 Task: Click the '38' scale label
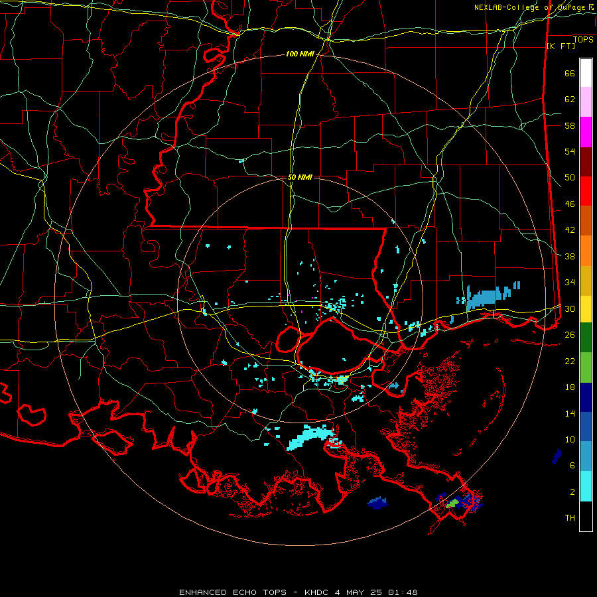coord(570,256)
